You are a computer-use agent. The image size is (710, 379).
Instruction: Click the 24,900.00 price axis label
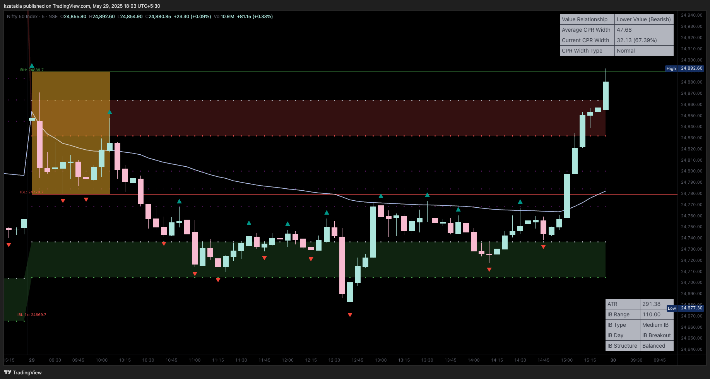coord(692,60)
